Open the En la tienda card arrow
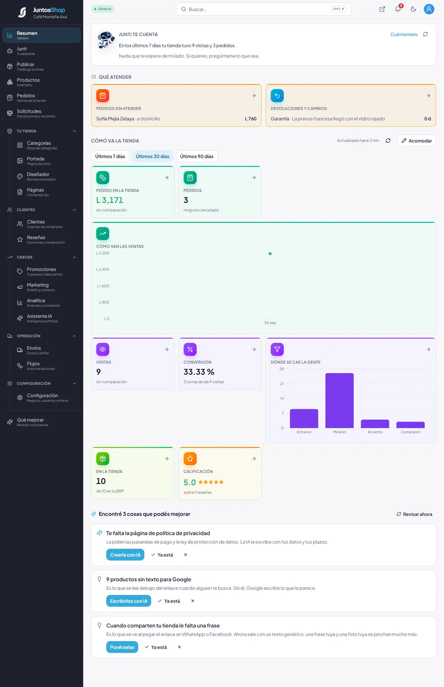Screen dimensions: 444x687 167,459
